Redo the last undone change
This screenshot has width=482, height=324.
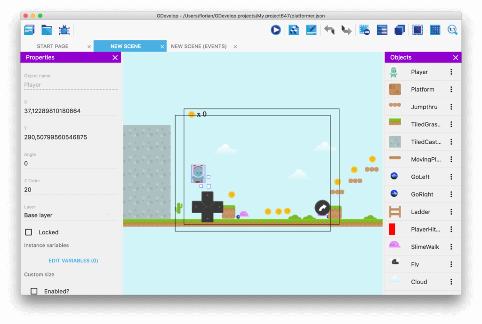pyautogui.click(x=347, y=29)
